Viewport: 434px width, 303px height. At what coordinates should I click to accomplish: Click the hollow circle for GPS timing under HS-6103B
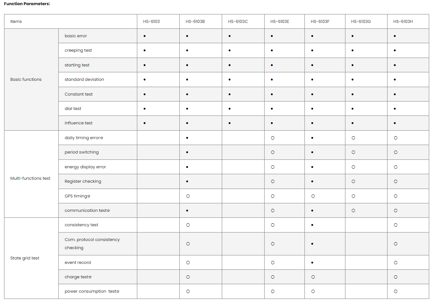188,196
